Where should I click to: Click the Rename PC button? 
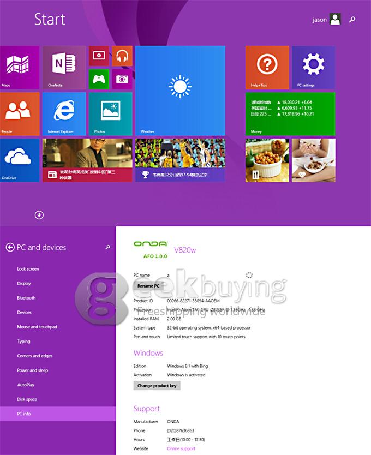point(148,286)
